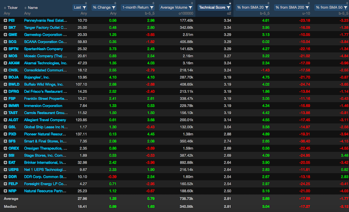
Task: Expand the DDR row plus icon
Action: pyautogui.click(x=5, y=177)
